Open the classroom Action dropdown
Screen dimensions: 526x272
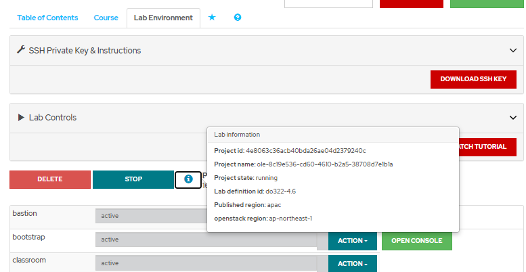coord(352,263)
